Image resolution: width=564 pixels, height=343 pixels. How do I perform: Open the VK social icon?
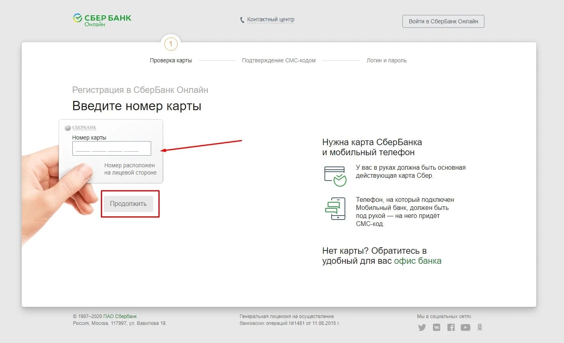coord(437,327)
